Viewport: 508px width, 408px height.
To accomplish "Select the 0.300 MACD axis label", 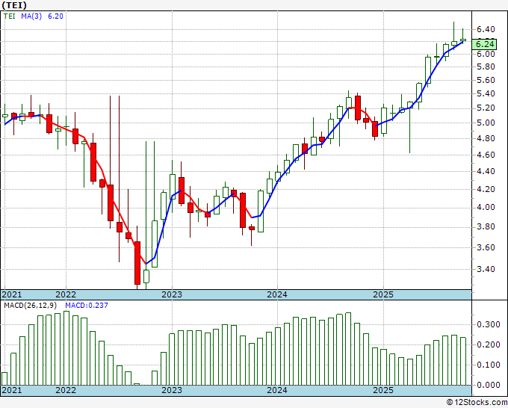I will [x=489, y=325].
